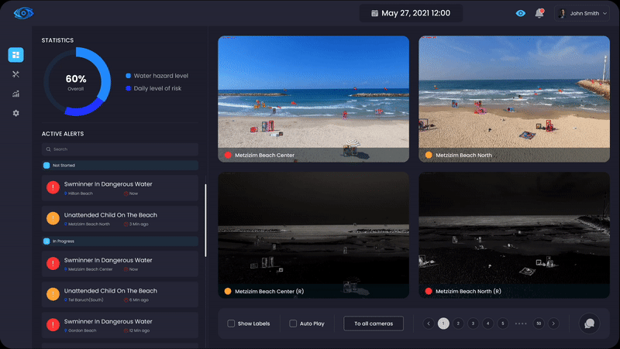Open the Metzizim Beach Center camera feed
Viewport: 620px width, 349px height.
(314, 99)
